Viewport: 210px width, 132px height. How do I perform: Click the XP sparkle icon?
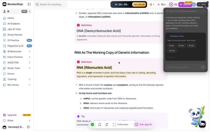pyautogui.click(x=159, y=4)
